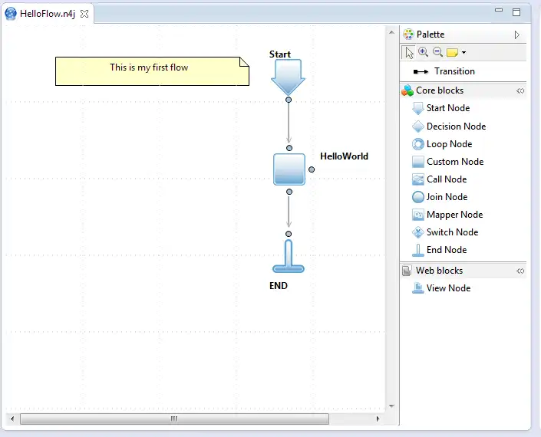This screenshot has width=541, height=437.
Task: Click the Palette header icon
Action: [x=408, y=34]
